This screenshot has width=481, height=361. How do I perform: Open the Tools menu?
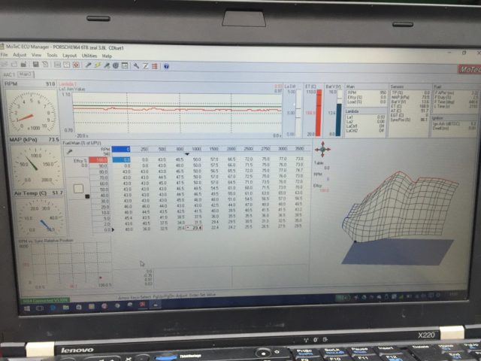coord(52,55)
